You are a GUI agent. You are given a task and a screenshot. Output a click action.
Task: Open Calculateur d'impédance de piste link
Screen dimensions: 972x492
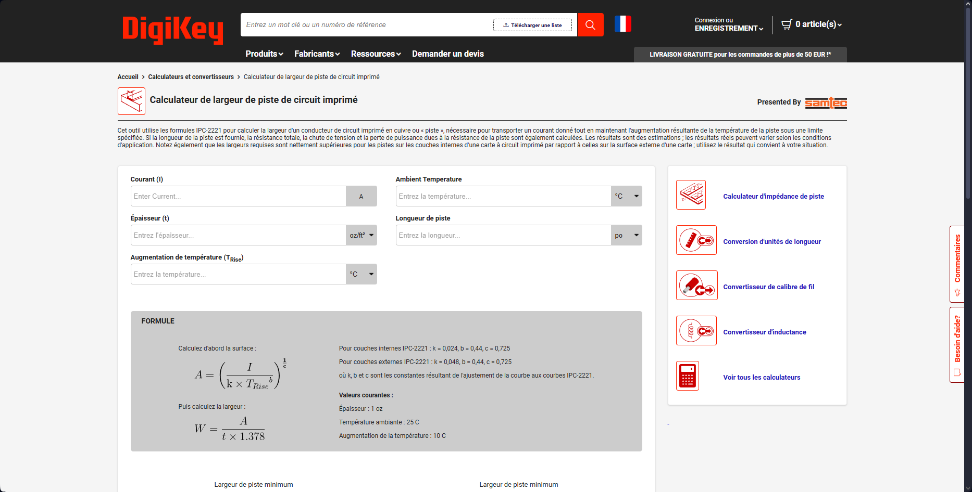pos(774,196)
